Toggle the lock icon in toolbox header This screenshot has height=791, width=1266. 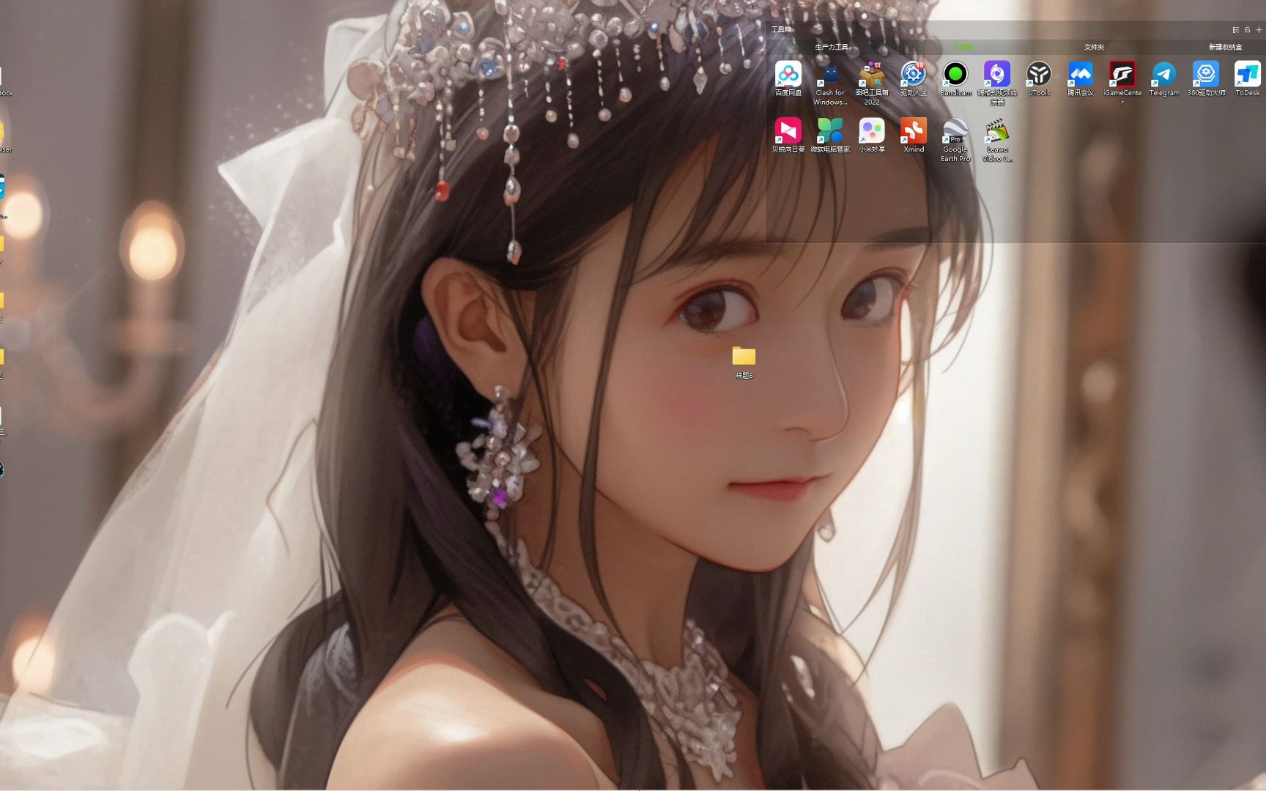coord(1248,30)
